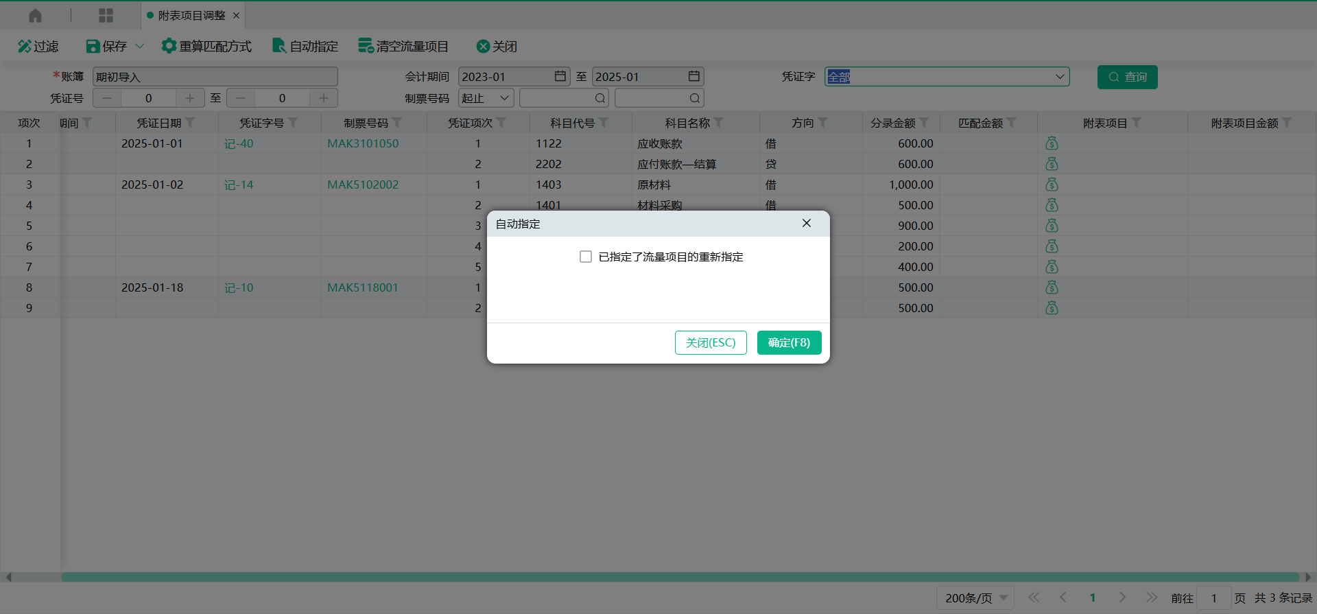Open the app grid menu icon

point(106,15)
